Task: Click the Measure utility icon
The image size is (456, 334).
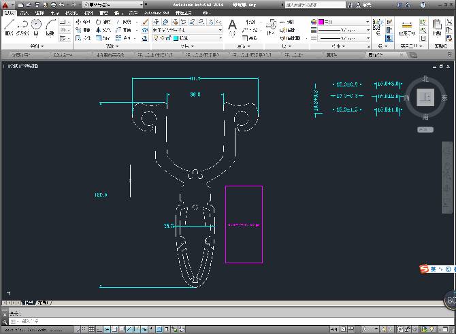Action: coord(406,28)
